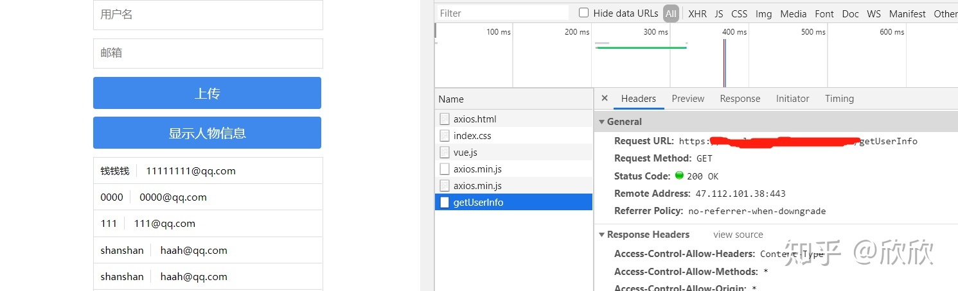
Task: Click the Name column header
Action: (x=513, y=99)
